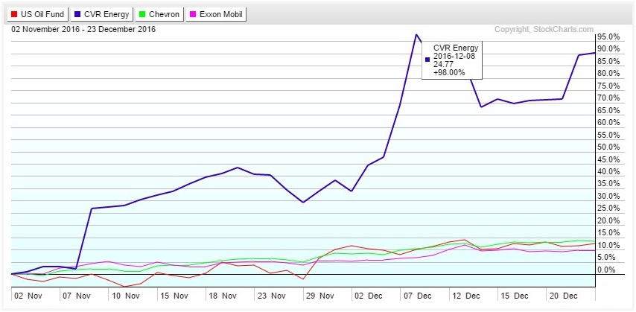Viewport: 636px width, 312px height.
Task: Select the 20 Dec date label
Action: tap(562, 295)
